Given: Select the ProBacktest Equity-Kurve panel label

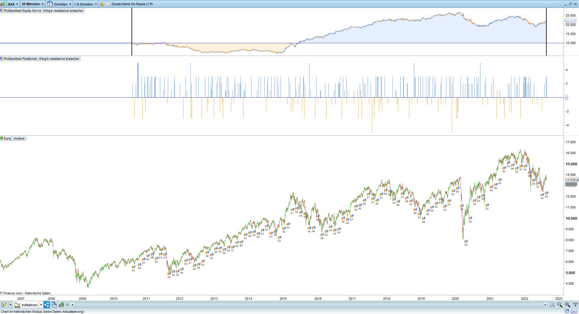Looking at the screenshot, I should coord(42,11).
